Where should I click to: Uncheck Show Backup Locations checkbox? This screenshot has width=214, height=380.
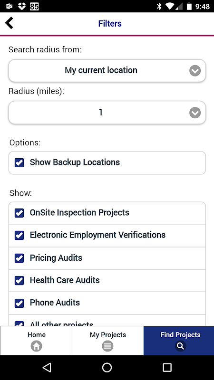tap(19, 162)
